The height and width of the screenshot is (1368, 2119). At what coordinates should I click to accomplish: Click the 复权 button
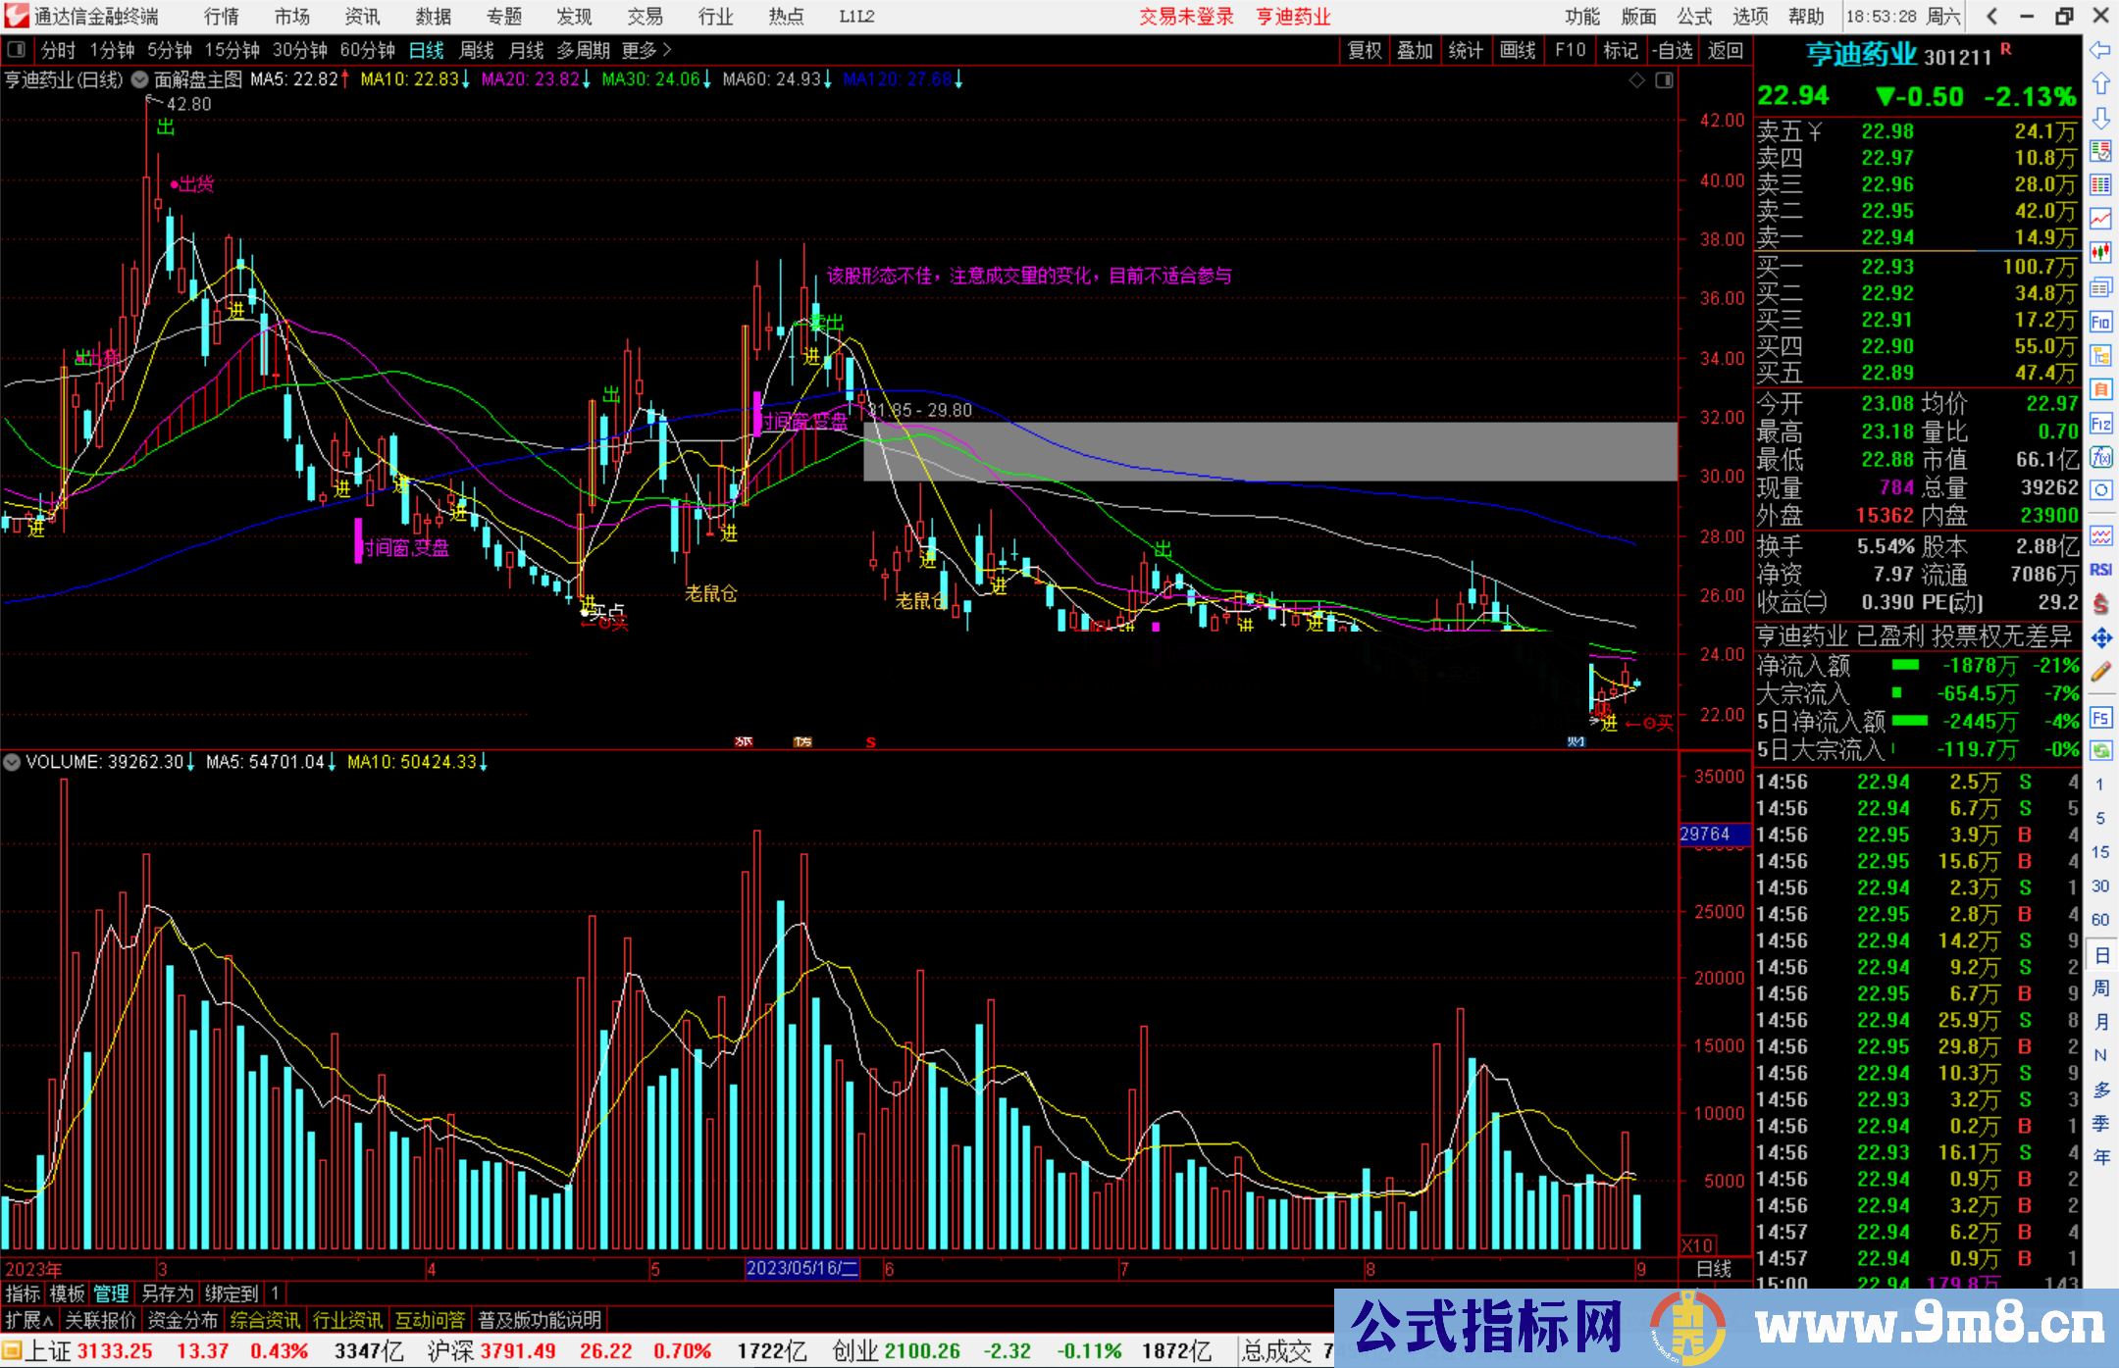tap(1365, 50)
